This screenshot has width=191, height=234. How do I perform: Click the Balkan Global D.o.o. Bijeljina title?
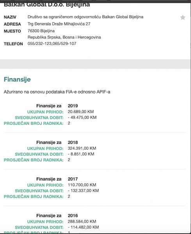click(47, 5)
